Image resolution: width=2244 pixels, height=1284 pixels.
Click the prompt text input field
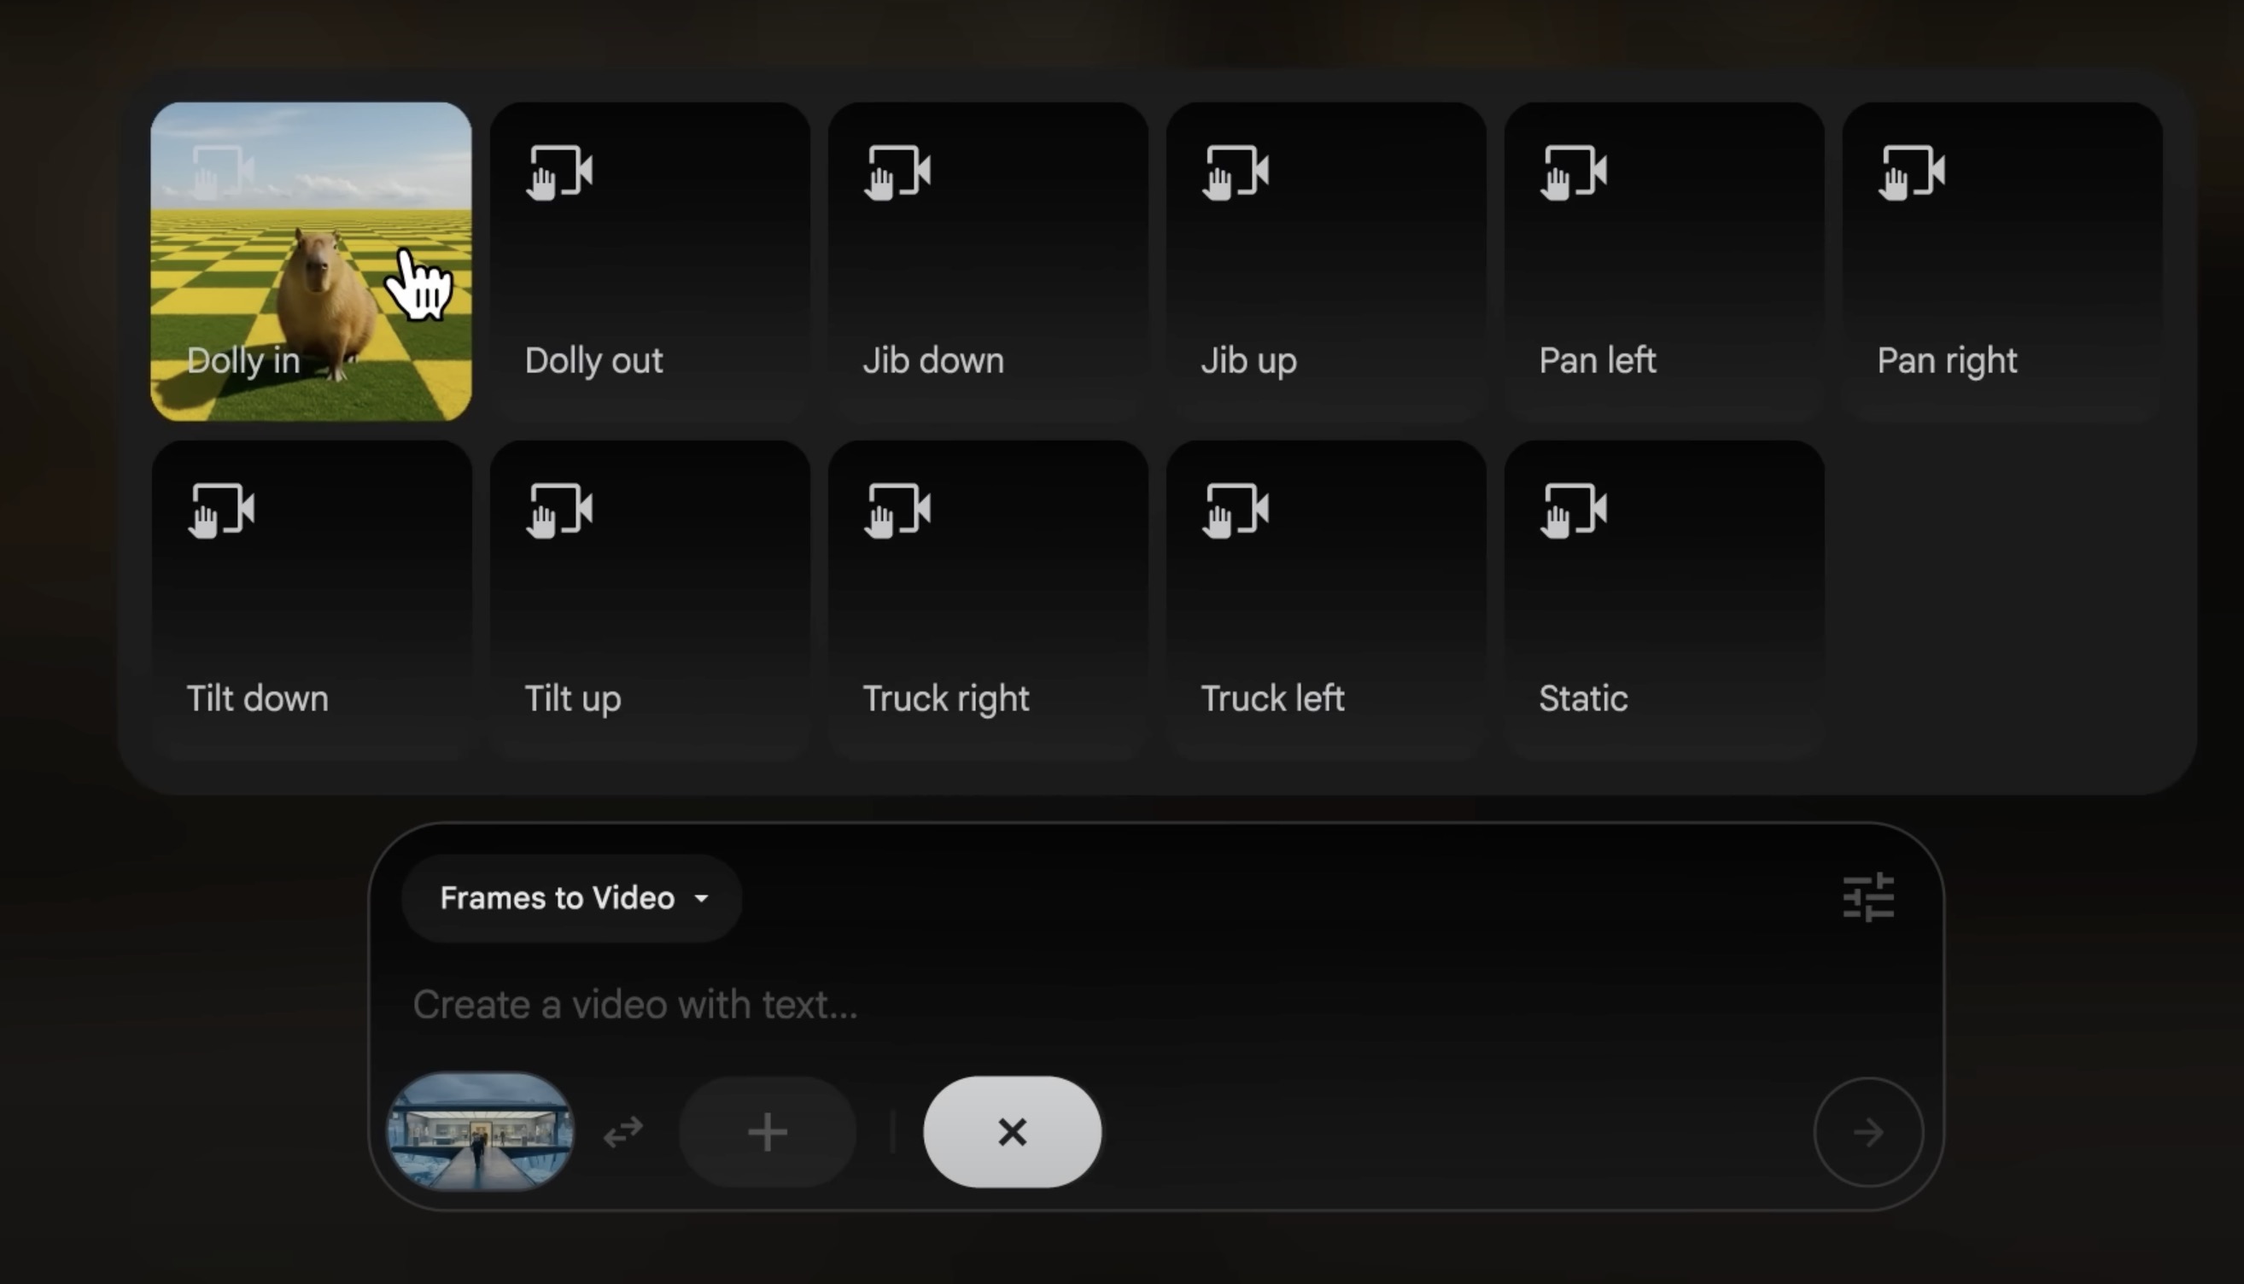coord(1058,1005)
